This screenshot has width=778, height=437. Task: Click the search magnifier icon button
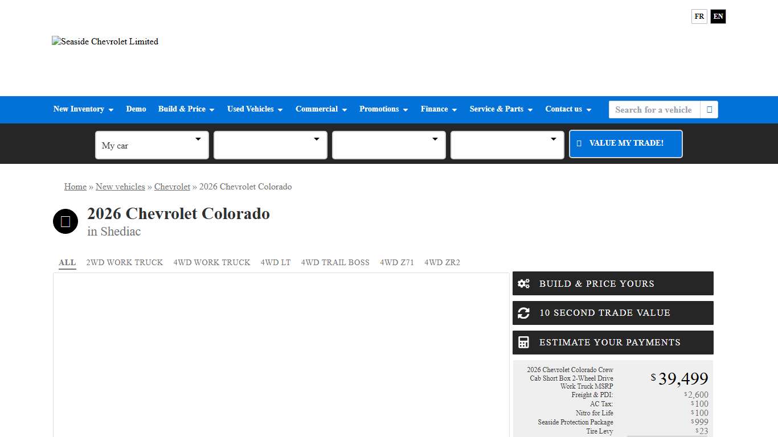pos(709,110)
